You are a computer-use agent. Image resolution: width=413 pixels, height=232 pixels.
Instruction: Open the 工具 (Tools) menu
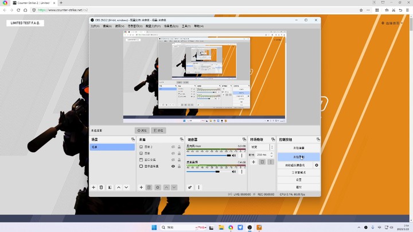pos(186,26)
